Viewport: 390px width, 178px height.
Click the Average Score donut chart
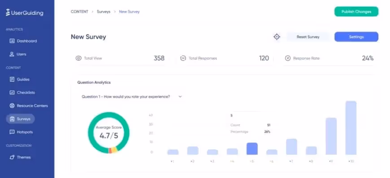pyautogui.click(x=108, y=132)
